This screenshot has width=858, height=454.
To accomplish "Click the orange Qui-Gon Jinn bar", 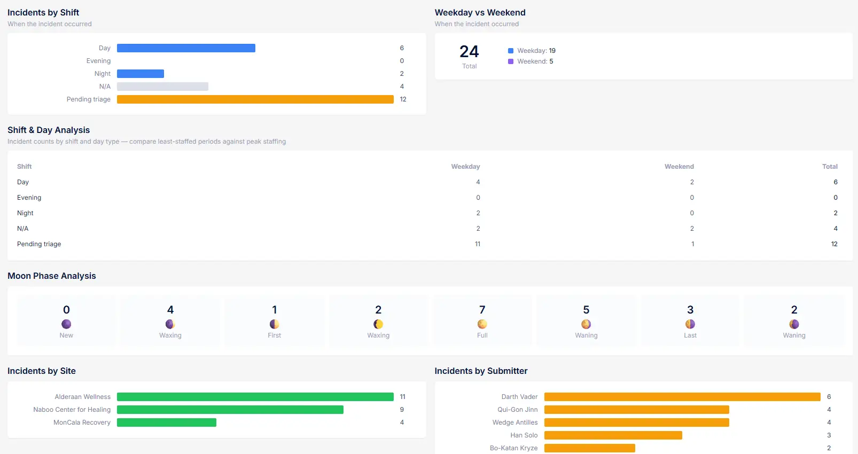I will [x=637, y=410].
